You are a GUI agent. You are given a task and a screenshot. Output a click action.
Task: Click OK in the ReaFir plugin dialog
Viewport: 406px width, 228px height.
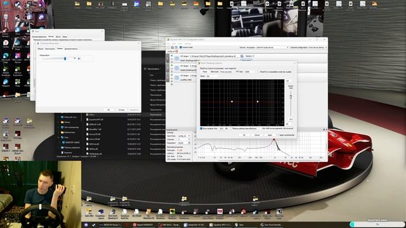click(x=244, y=135)
